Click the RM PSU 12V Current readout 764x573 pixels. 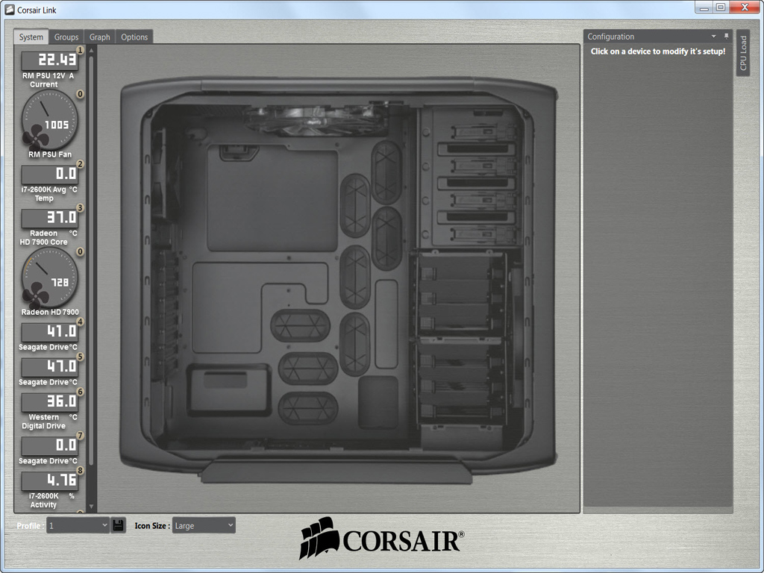49,60
